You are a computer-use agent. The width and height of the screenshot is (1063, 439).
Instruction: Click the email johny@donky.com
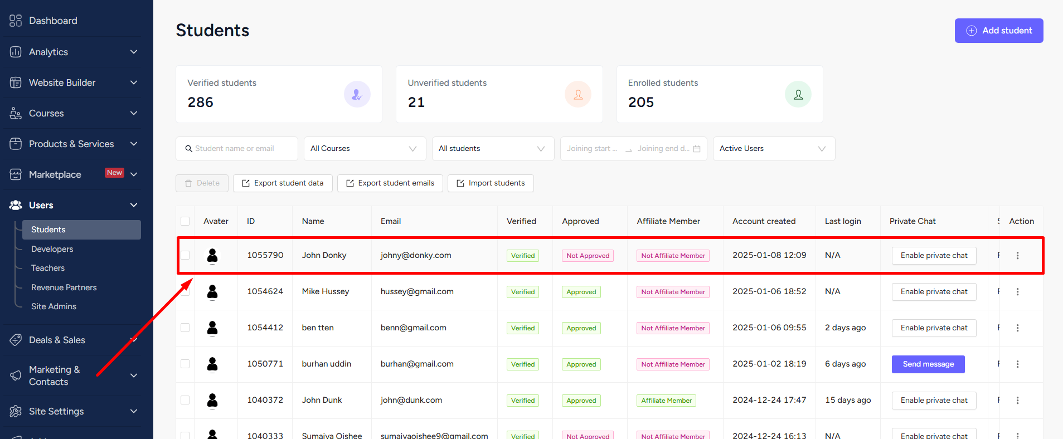click(x=416, y=255)
